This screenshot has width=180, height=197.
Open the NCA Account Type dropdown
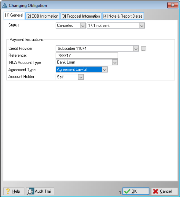pos(115,62)
